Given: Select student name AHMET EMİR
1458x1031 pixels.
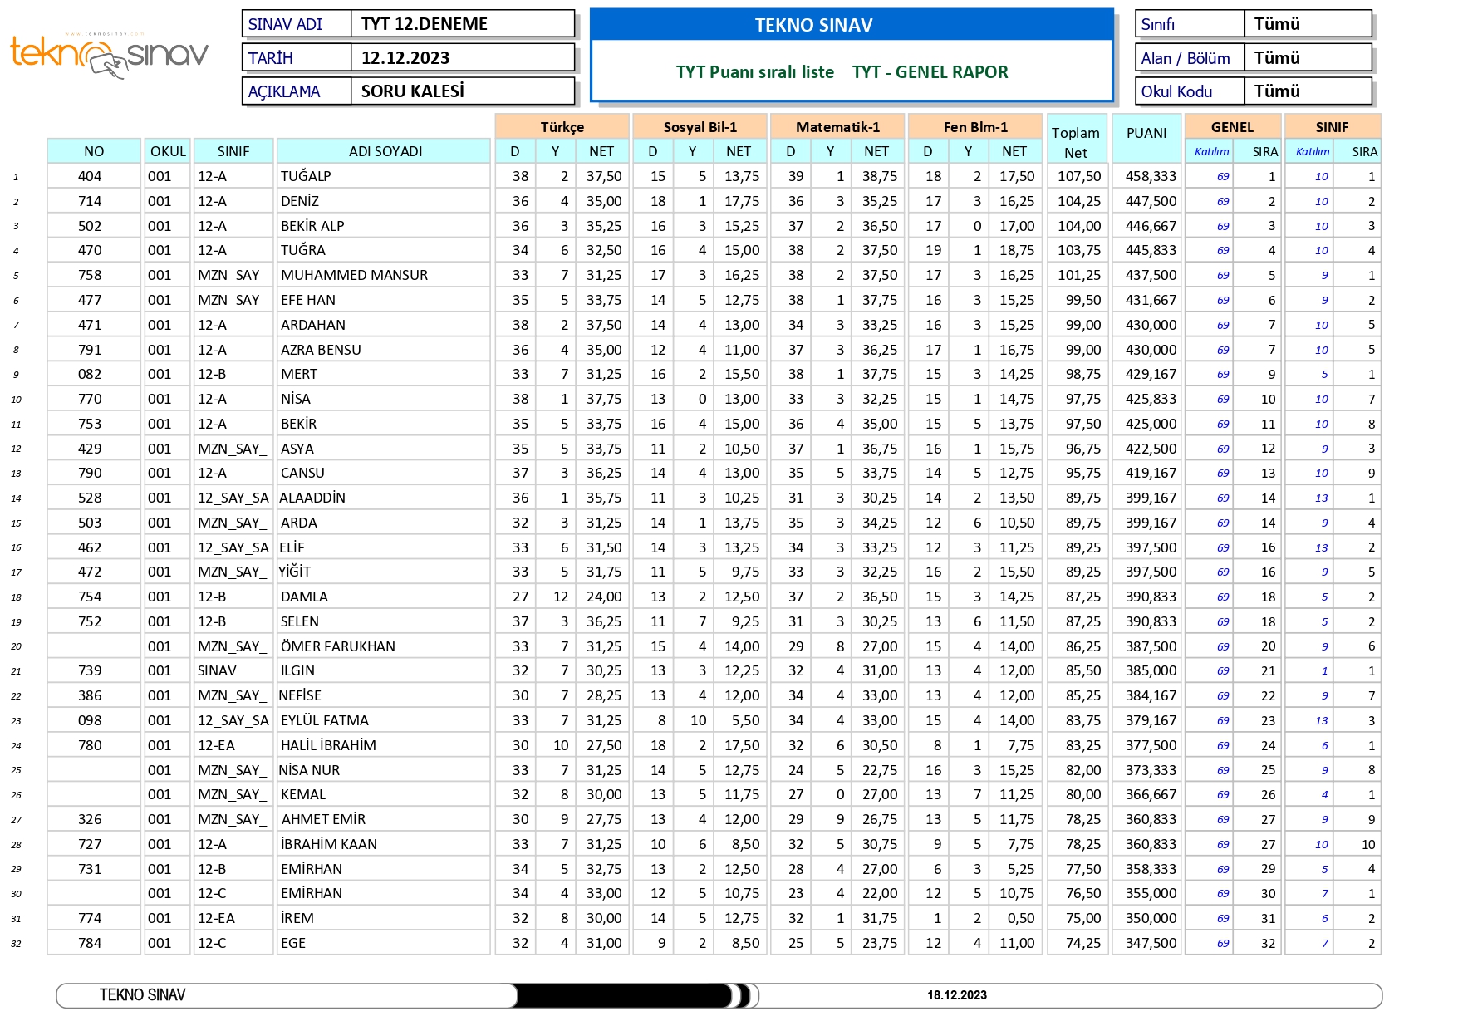Looking at the screenshot, I should 323,819.
